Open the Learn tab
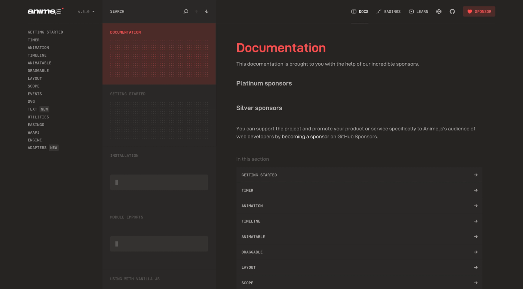The height and width of the screenshot is (289, 523). coord(418,12)
